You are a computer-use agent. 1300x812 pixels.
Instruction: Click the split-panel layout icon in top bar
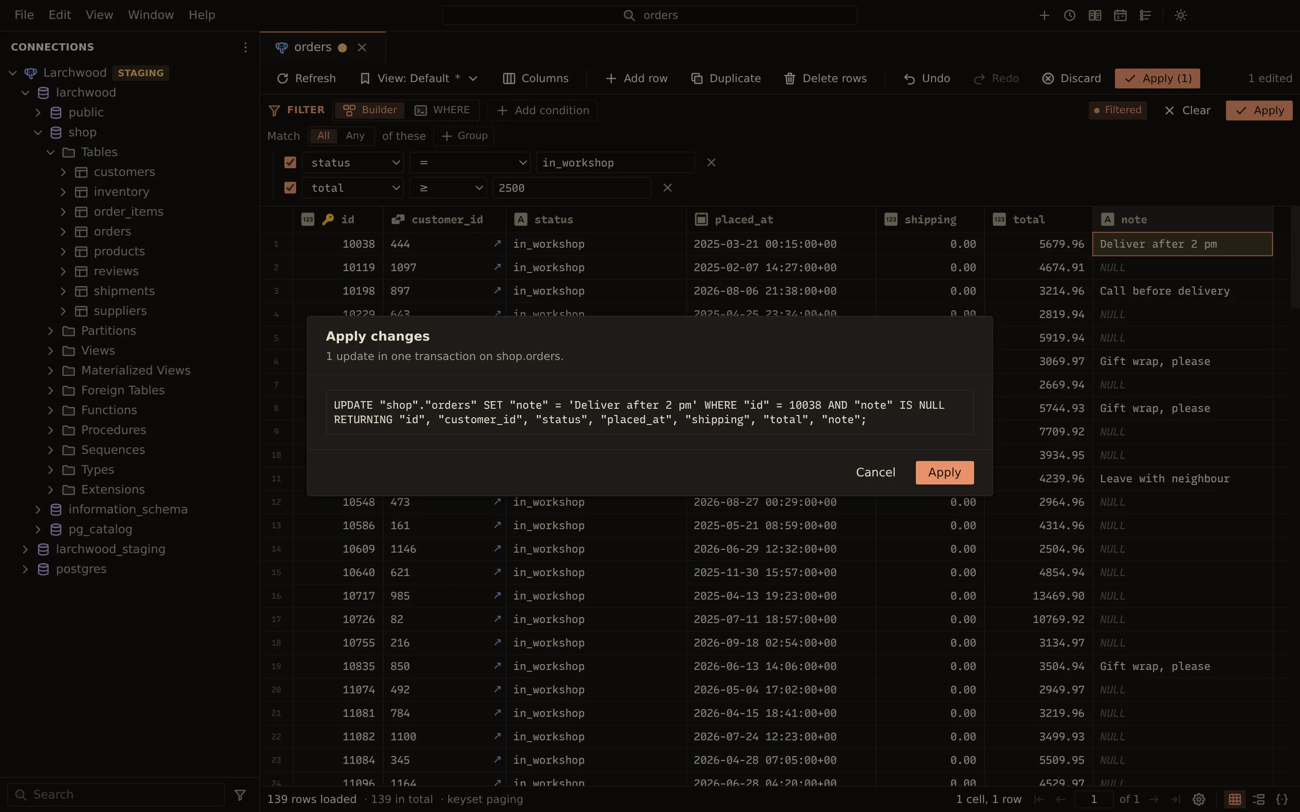[1095, 15]
